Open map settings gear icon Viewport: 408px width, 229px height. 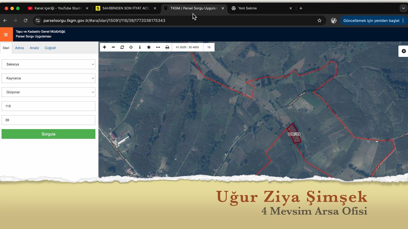[404, 51]
